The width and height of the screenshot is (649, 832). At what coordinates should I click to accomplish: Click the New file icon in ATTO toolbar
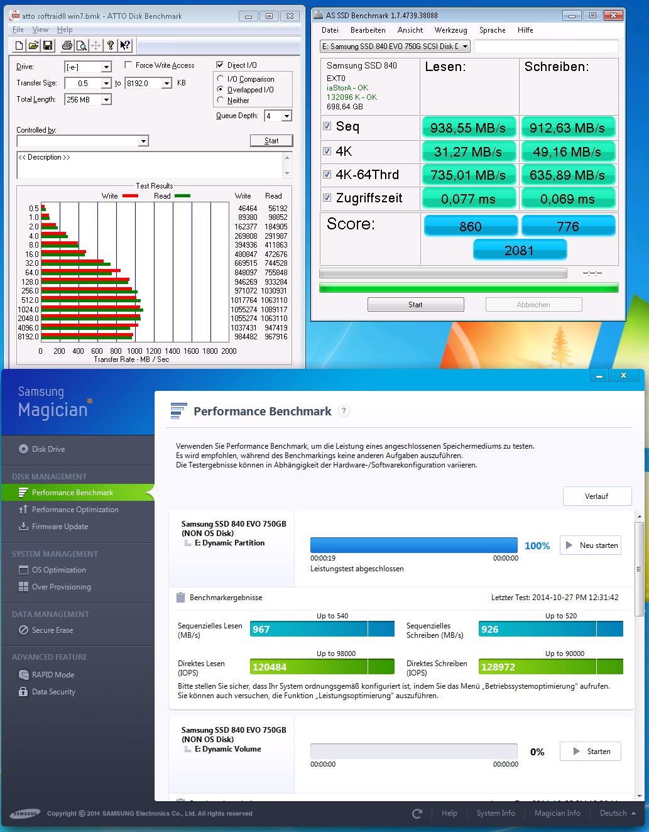(x=19, y=45)
